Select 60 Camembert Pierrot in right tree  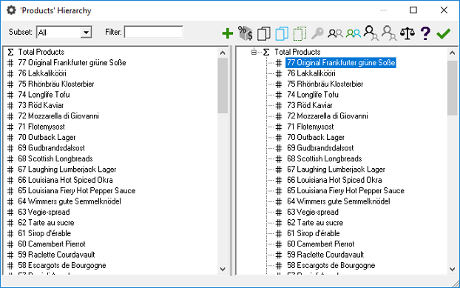pos(321,244)
